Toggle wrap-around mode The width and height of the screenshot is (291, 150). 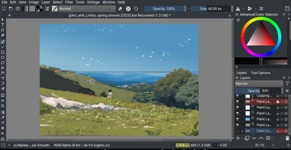point(261,8)
